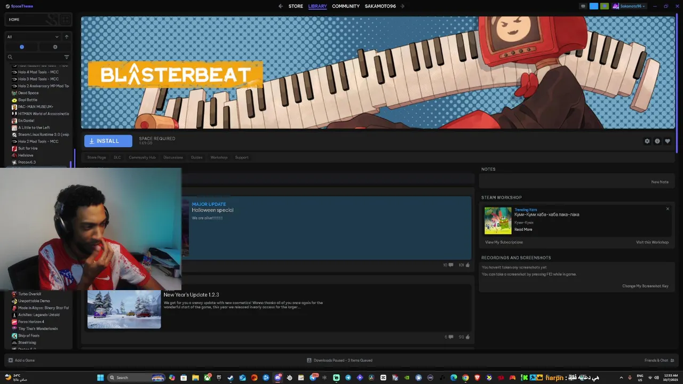Viewport: 683px width, 384px height.
Task: Select Ship of Fools in the library
Action: click(x=29, y=335)
